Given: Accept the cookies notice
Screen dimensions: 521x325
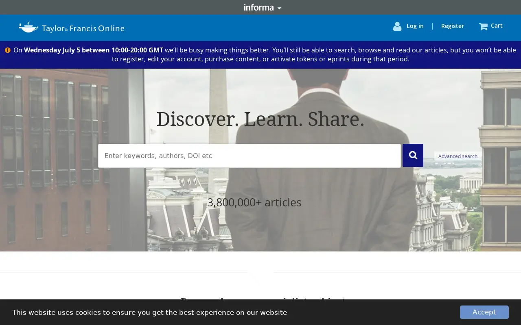Looking at the screenshot, I should 484,312.
